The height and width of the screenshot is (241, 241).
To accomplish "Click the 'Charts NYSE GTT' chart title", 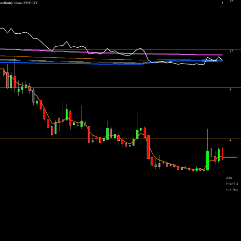I will pyautogui.click(x=26, y=3).
